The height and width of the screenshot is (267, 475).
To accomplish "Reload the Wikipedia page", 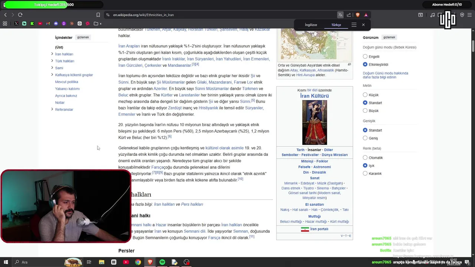I will click(20, 15).
